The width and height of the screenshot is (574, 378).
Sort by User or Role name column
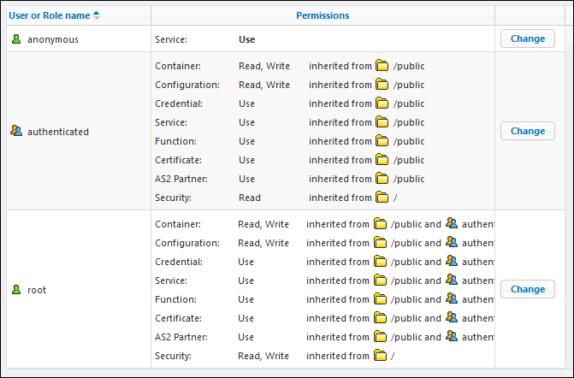coord(50,15)
